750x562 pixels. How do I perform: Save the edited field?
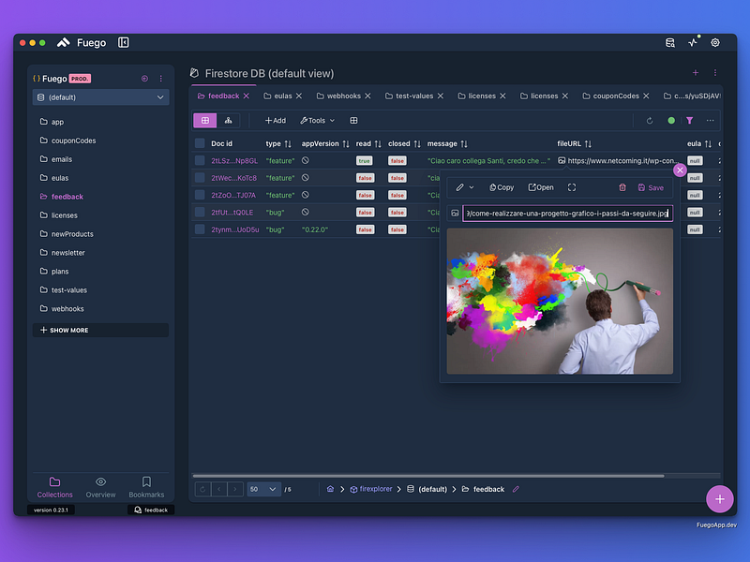click(x=651, y=187)
